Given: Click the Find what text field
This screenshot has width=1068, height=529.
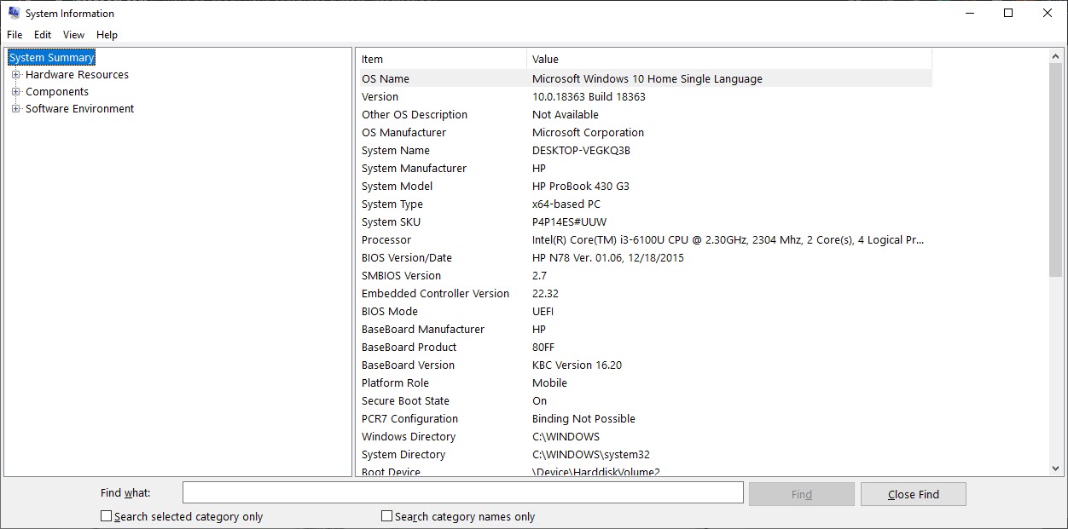Looking at the screenshot, I should 462,493.
